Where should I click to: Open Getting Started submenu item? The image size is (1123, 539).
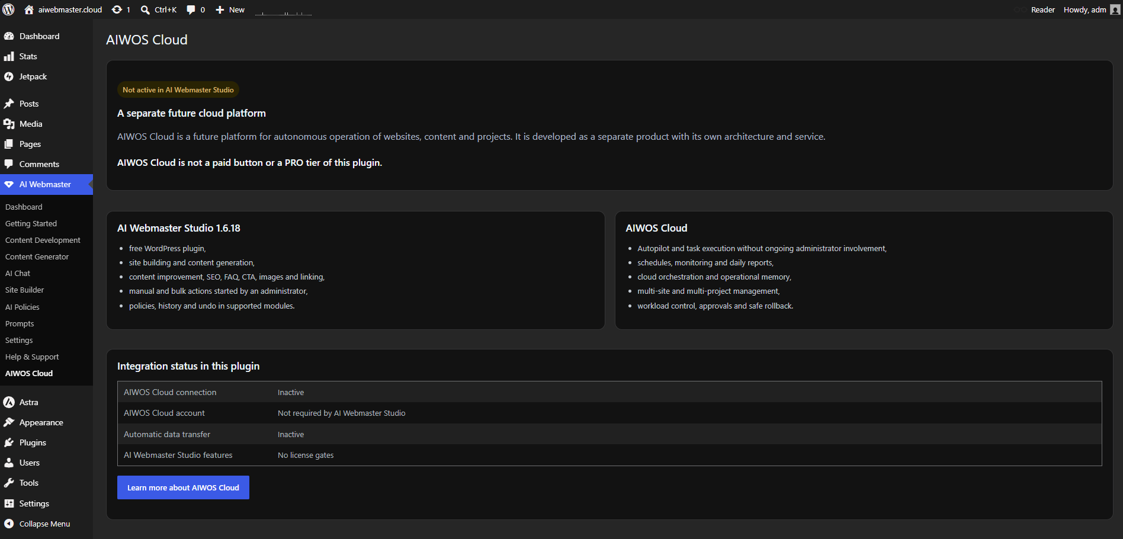click(31, 223)
